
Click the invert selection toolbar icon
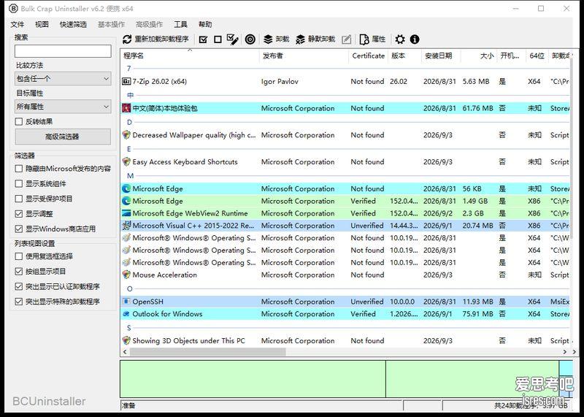coord(232,39)
